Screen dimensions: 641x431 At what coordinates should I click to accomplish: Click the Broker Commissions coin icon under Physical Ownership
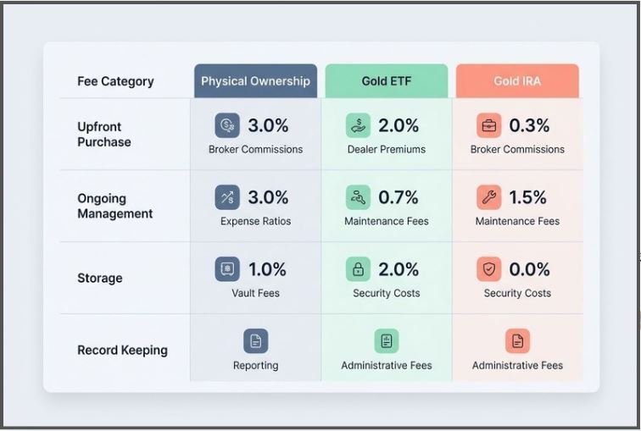(x=227, y=125)
